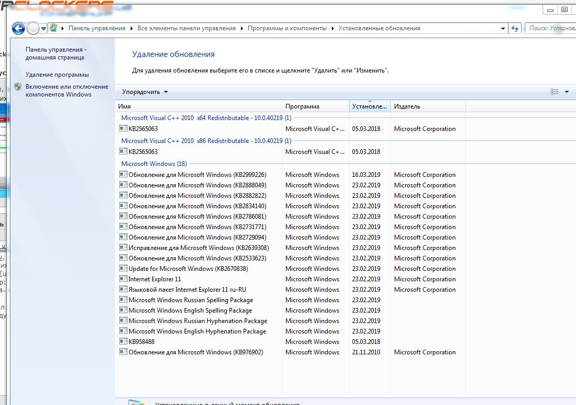Viewport: 576px width, 405px height.
Task: Click icon of update KB2834140
Action: 123,206
